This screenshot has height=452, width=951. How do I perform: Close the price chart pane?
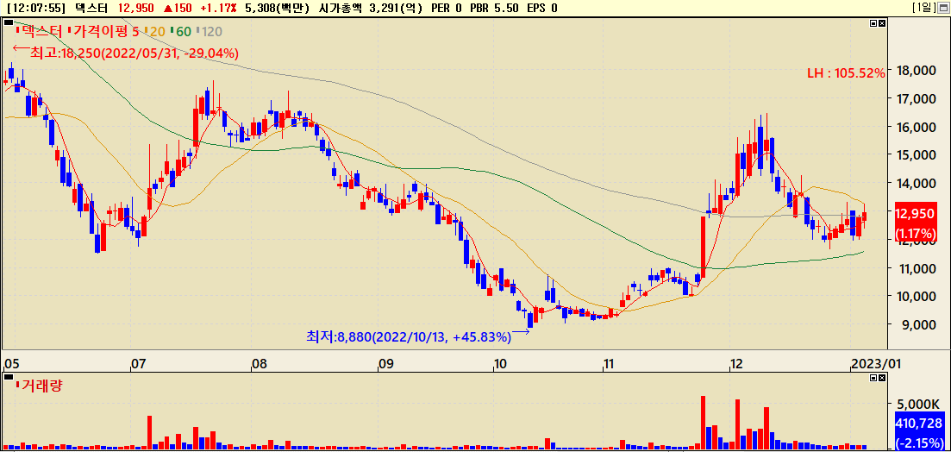point(881,23)
